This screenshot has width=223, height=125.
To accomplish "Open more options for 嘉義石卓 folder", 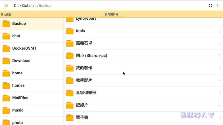I will 219,43.
